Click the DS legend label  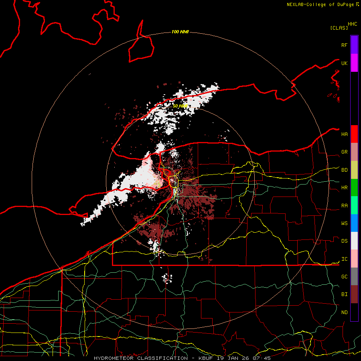pyautogui.click(x=344, y=241)
